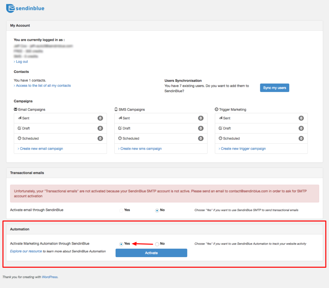Click the Scheduled clock icon under Trigger Marketing

coord(220,138)
